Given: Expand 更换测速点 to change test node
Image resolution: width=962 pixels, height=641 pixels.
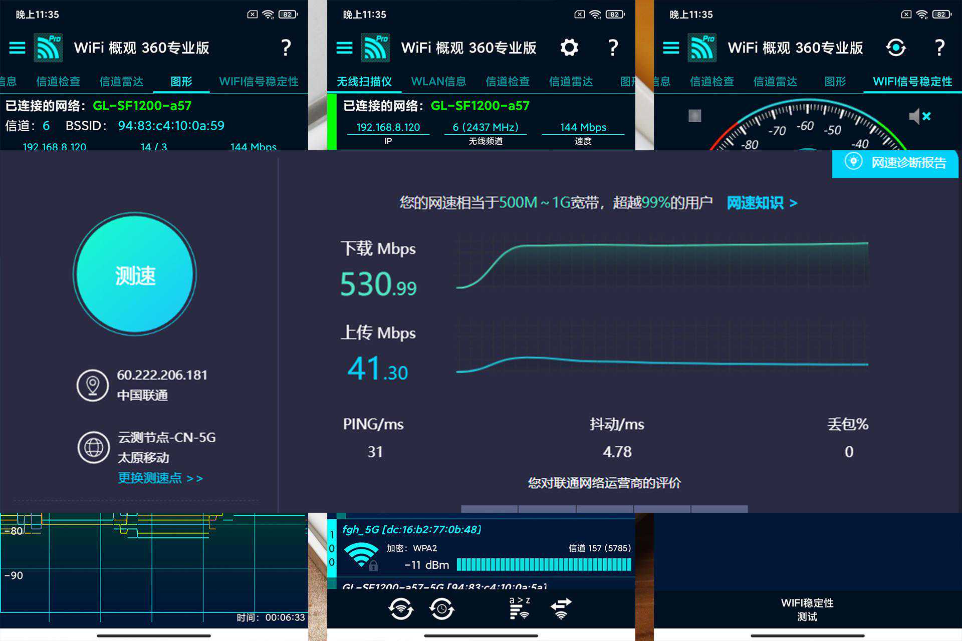Looking at the screenshot, I should (160, 478).
